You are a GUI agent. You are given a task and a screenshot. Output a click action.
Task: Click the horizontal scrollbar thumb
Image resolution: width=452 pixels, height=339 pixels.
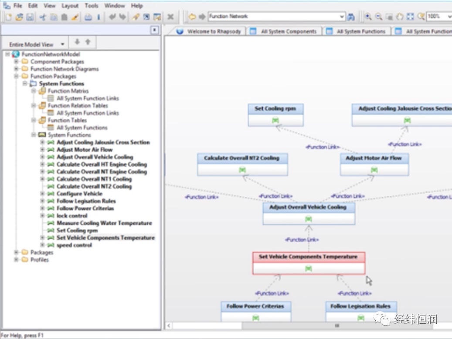point(337,326)
